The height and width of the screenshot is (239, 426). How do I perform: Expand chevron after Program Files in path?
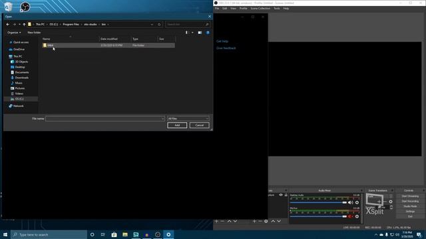(81, 25)
